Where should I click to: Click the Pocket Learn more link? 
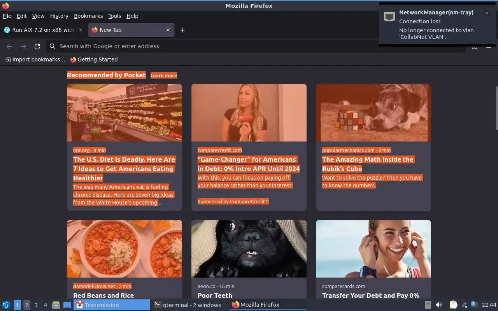(164, 75)
